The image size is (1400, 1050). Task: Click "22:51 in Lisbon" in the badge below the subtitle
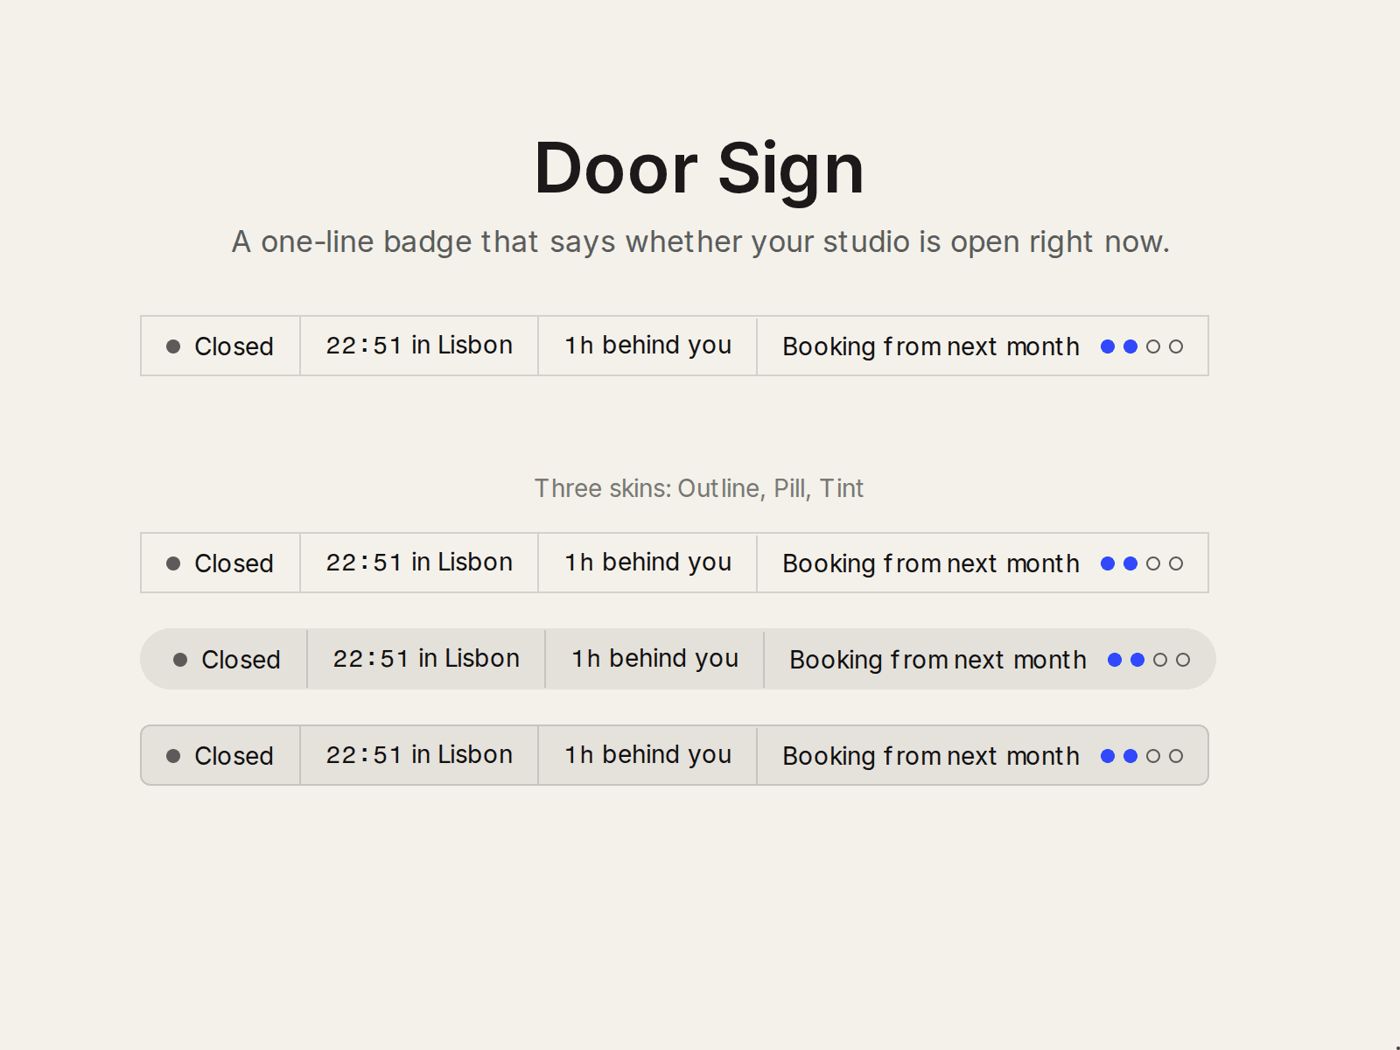pyautogui.click(x=419, y=346)
